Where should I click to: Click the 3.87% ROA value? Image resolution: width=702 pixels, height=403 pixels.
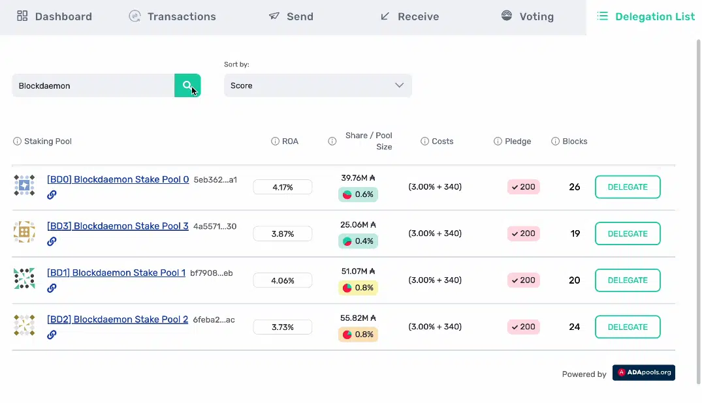[x=283, y=234]
